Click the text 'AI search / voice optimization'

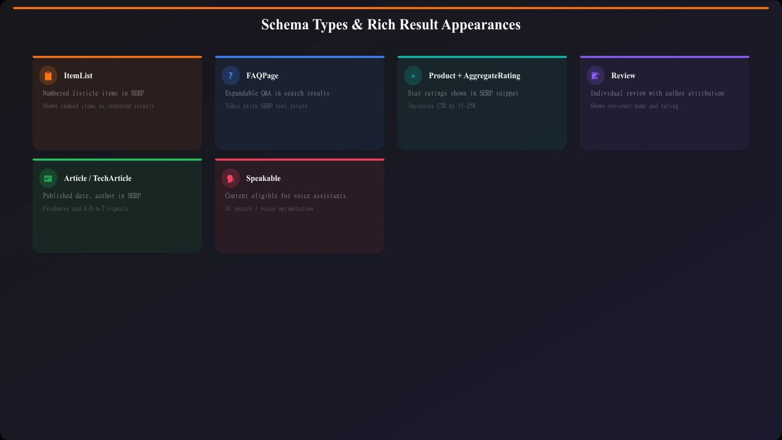[x=269, y=208]
